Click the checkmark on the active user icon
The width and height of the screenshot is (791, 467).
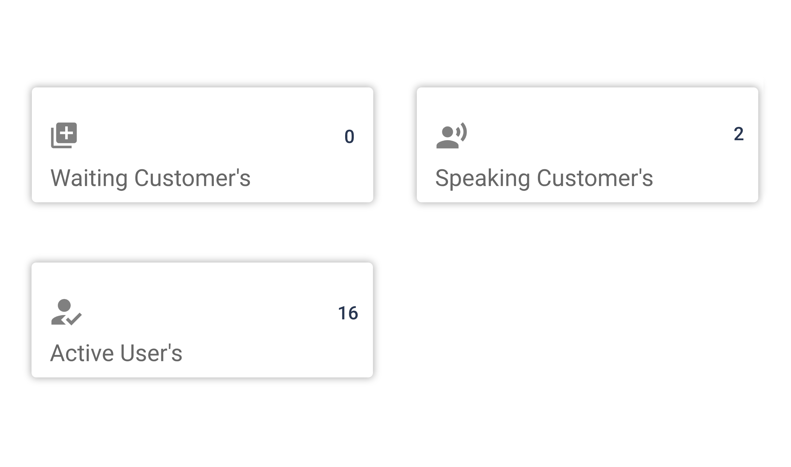(74, 318)
